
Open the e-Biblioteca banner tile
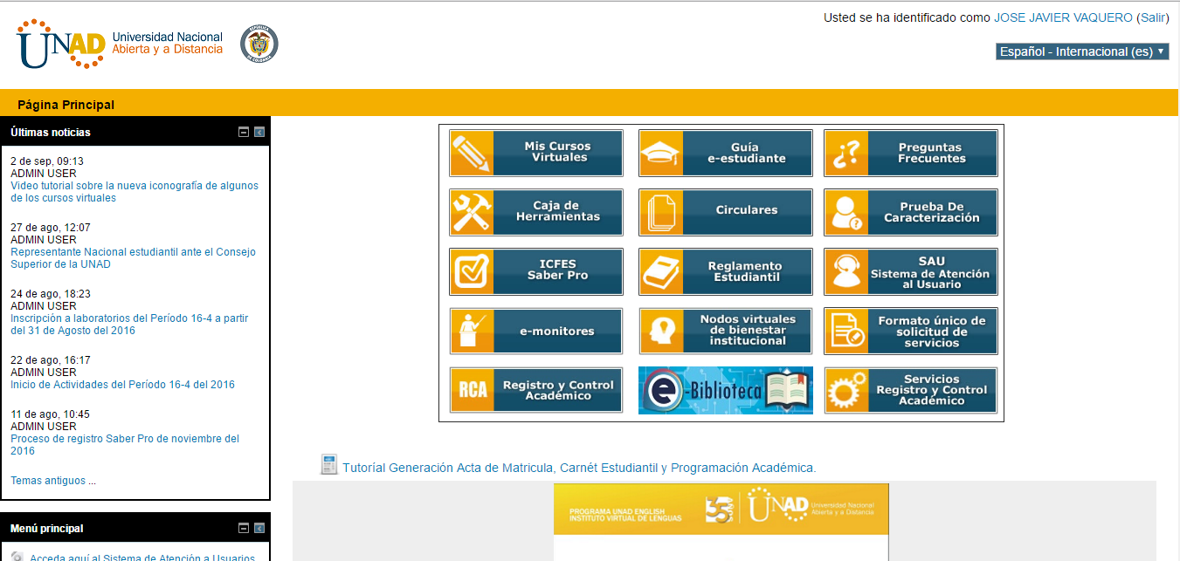pyautogui.click(x=726, y=390)
